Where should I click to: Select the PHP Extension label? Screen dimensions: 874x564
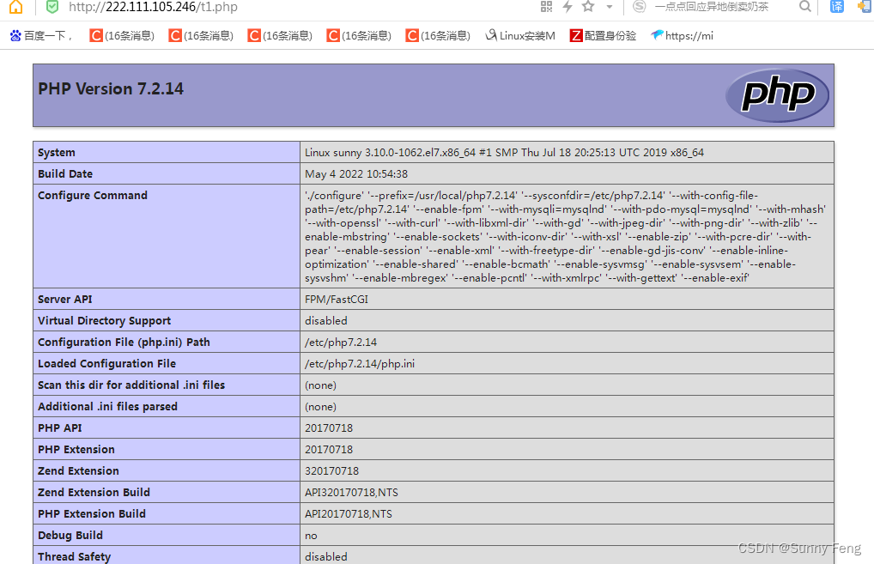tap(76, 450)
